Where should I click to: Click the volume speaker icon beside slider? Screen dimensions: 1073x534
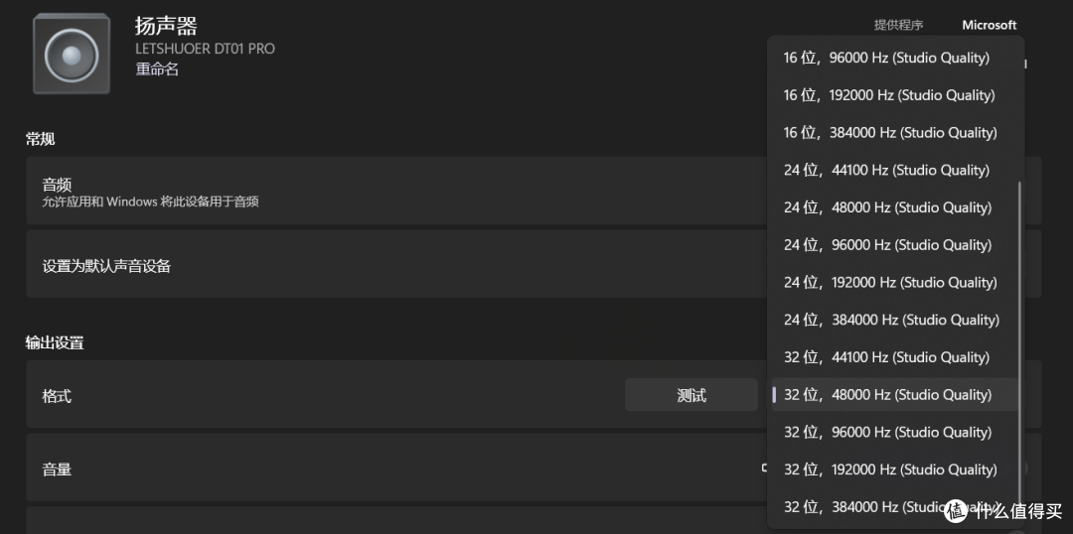[x=764, y=468]
